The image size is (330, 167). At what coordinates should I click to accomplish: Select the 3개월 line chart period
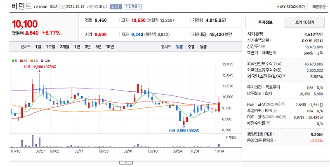65,46
